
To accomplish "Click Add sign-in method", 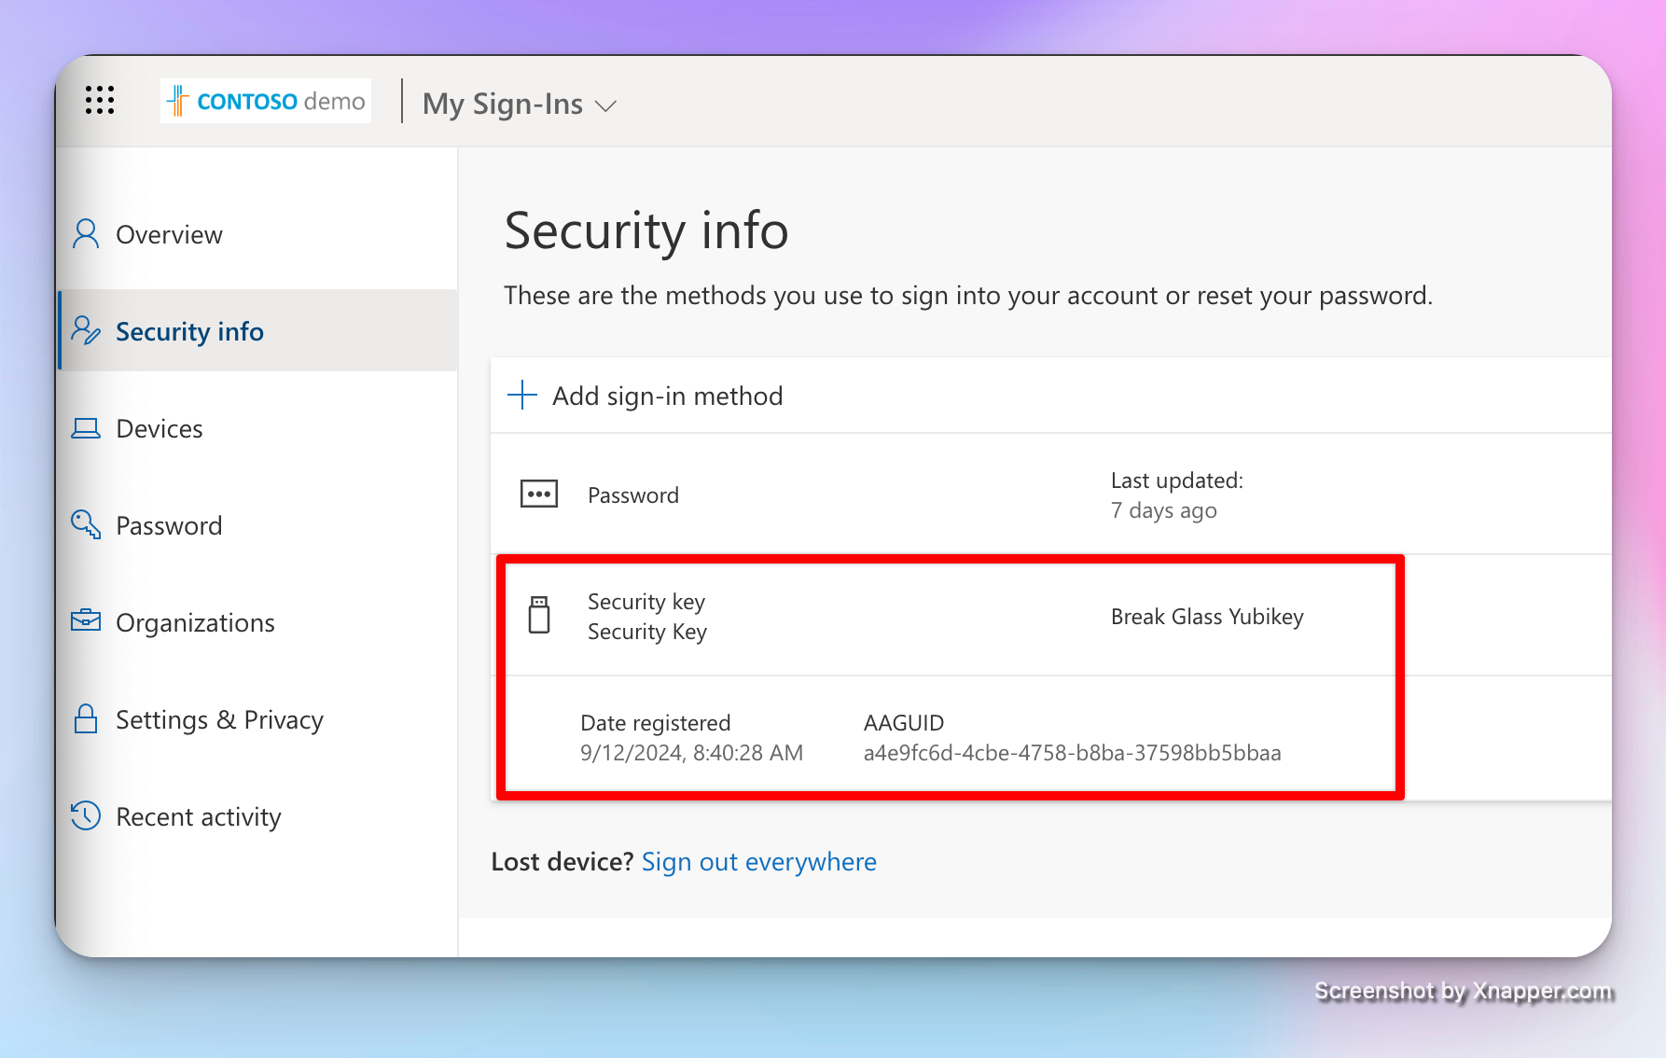I will pos(667,396).
